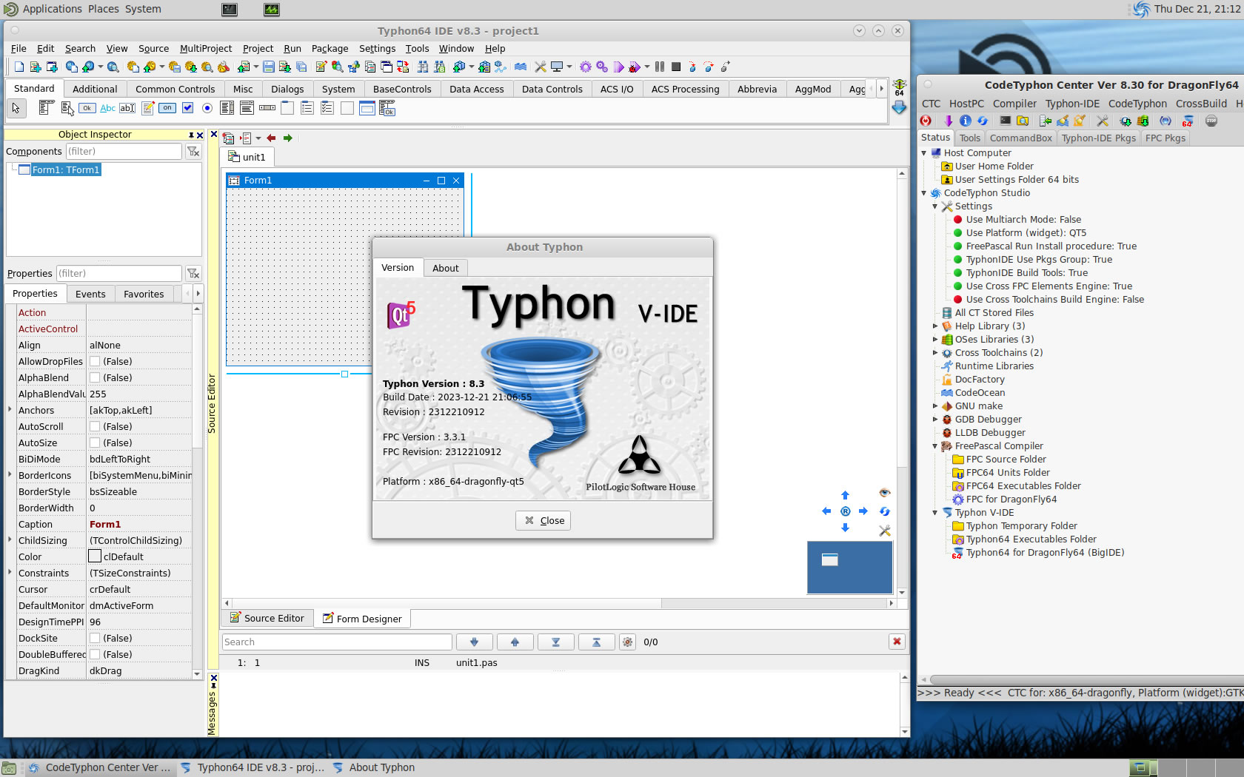Select the TMemo component in the palette
This screenshot has width=1244, height=777.
[x=147, y=108]
